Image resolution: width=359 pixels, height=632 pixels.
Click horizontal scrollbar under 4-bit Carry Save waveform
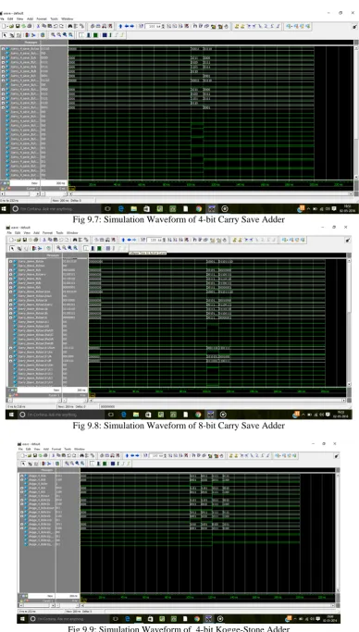coord(211,193)
